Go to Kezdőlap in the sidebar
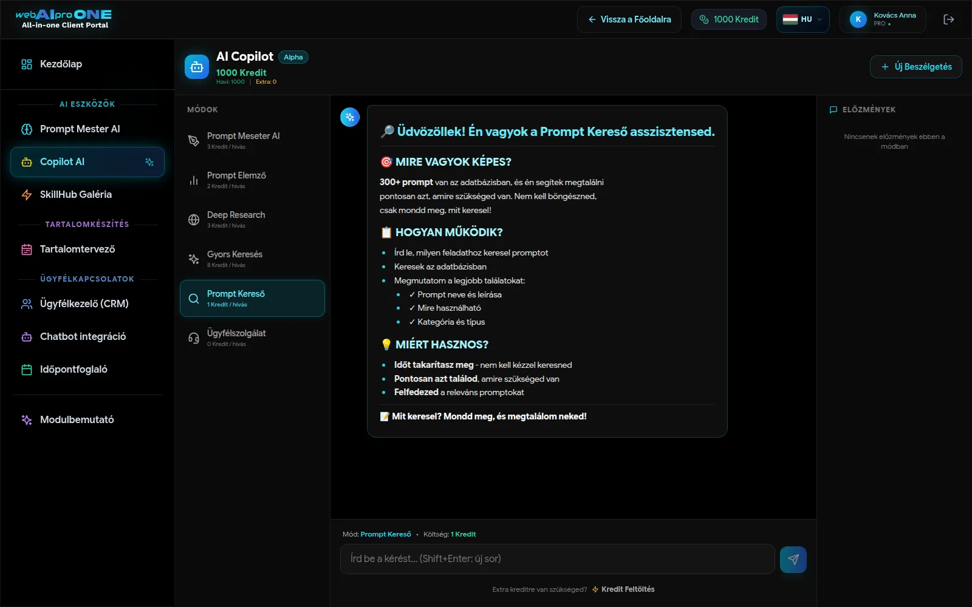Viewport: 972px width, 607px height. 87,64
